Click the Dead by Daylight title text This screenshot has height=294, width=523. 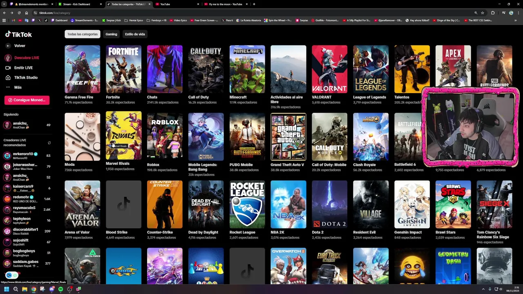(x=203, y=232)
